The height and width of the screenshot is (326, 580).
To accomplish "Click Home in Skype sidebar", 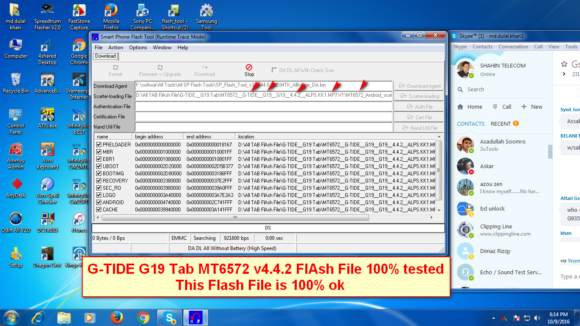I will (x=470, y=107).
